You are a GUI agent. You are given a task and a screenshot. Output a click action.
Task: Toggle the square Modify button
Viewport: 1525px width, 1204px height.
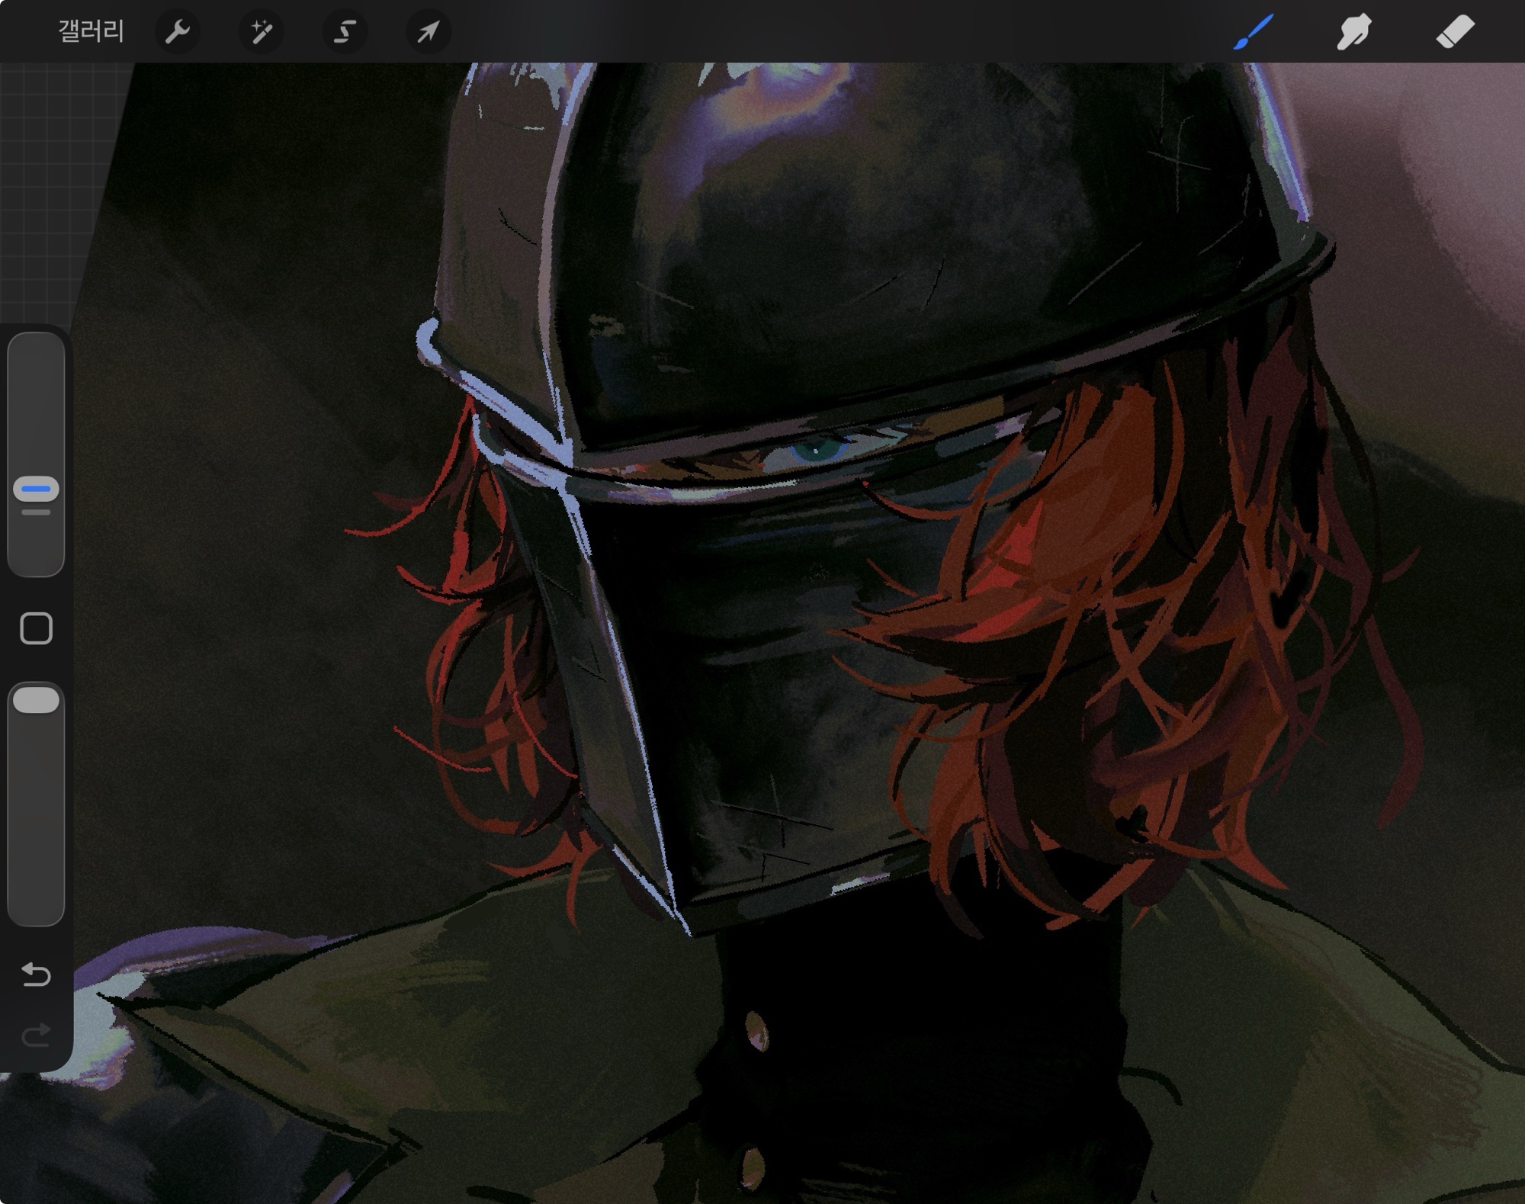[x=36, y=628]
